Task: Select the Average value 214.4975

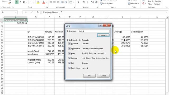Action: point(122,40)
